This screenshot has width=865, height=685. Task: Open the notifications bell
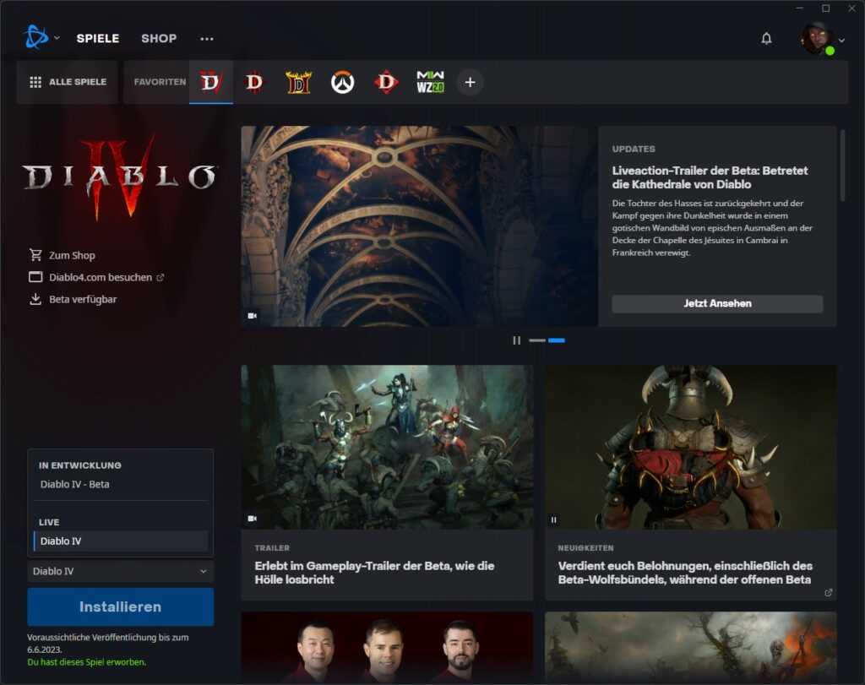tap(766, 39)
